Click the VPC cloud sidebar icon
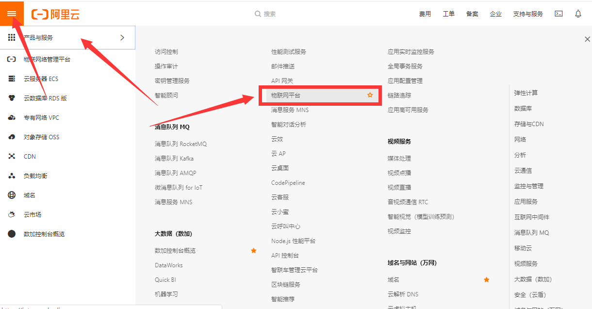The height and width of the screenshot is (309, 592). pos(12,117)
